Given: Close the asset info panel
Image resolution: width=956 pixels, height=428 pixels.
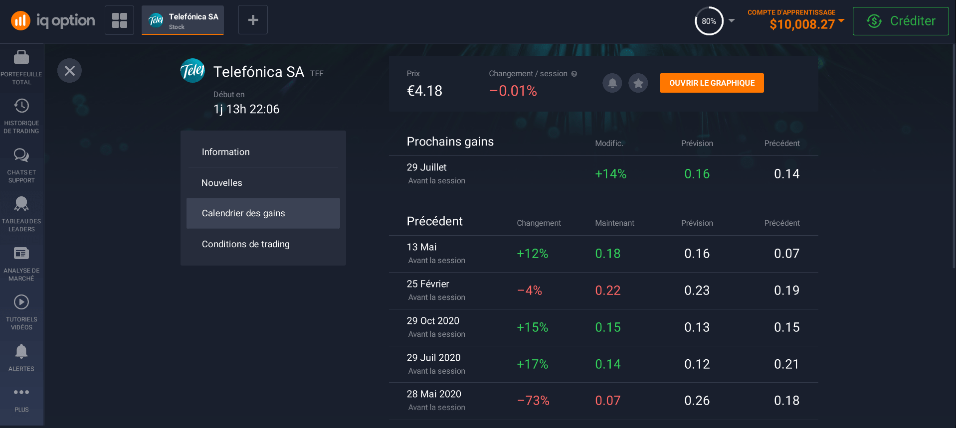Looking at the screenshot, I should tap(70, 71).
